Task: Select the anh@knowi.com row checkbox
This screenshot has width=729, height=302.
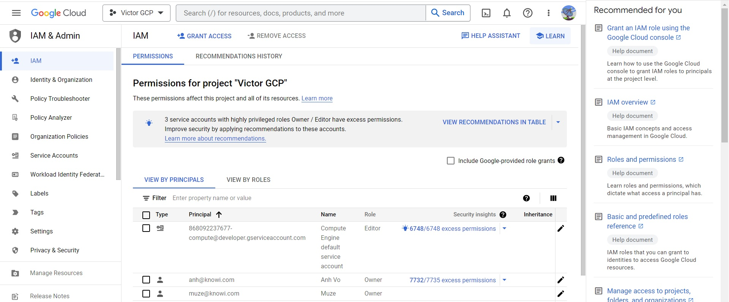Action: 146,280
